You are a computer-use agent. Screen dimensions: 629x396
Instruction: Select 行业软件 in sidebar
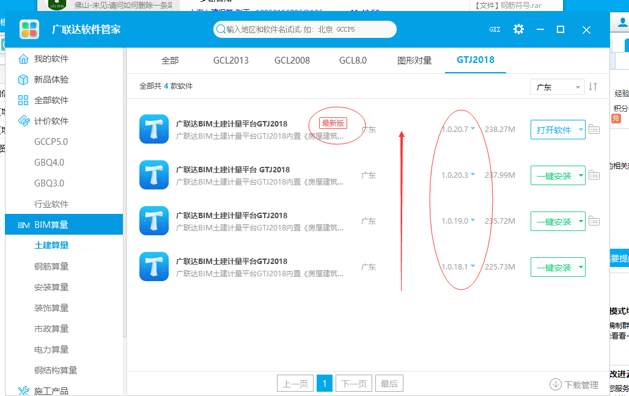point(51,204)
